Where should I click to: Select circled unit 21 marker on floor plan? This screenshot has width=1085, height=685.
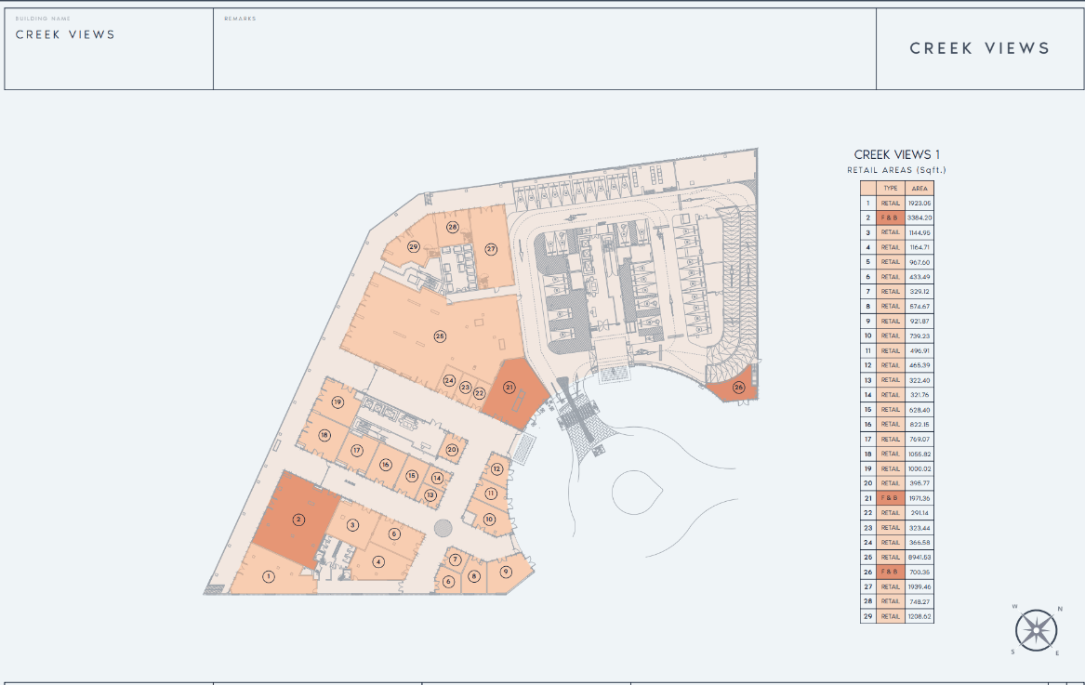tap(509, 387)
